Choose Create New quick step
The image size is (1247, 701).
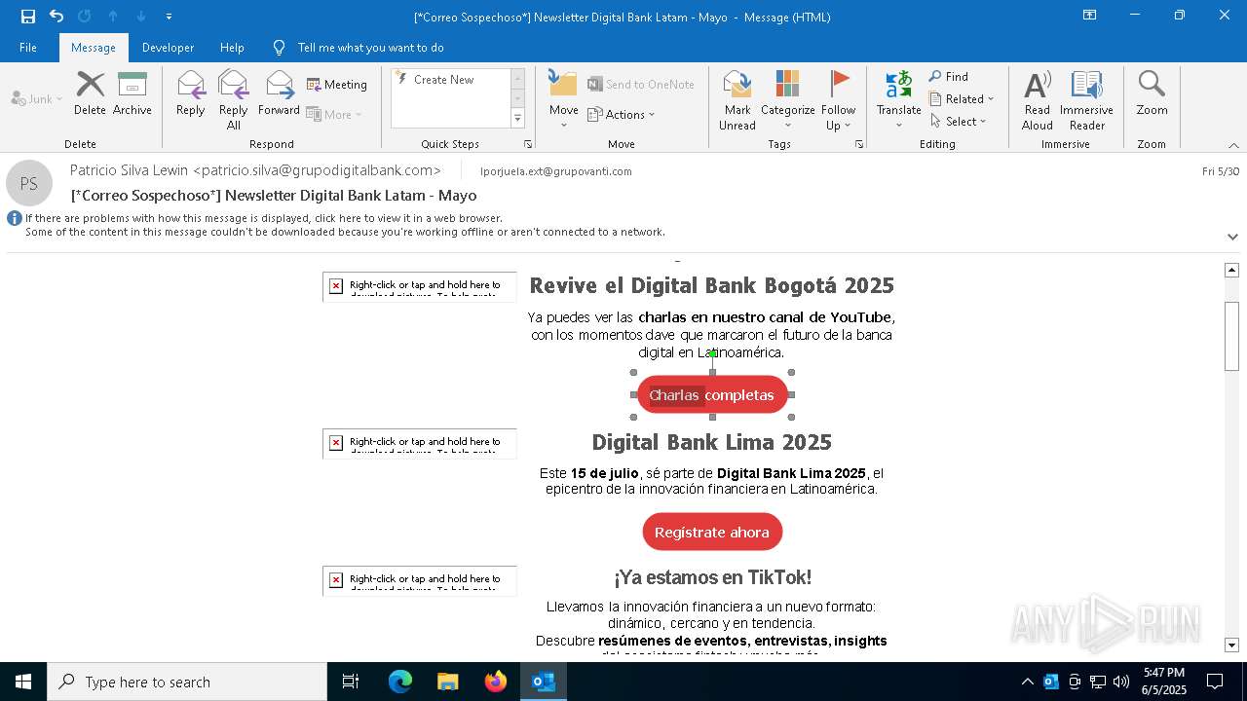pos(443,80)
